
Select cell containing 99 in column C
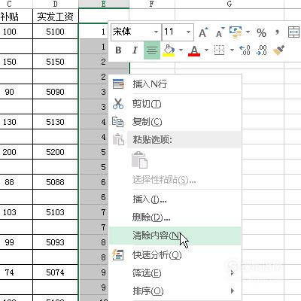click(x=16, y=242)
